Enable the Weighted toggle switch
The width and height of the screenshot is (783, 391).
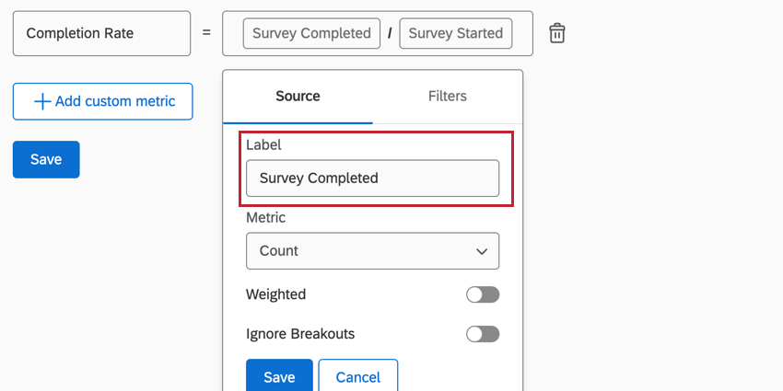(483, 294)
